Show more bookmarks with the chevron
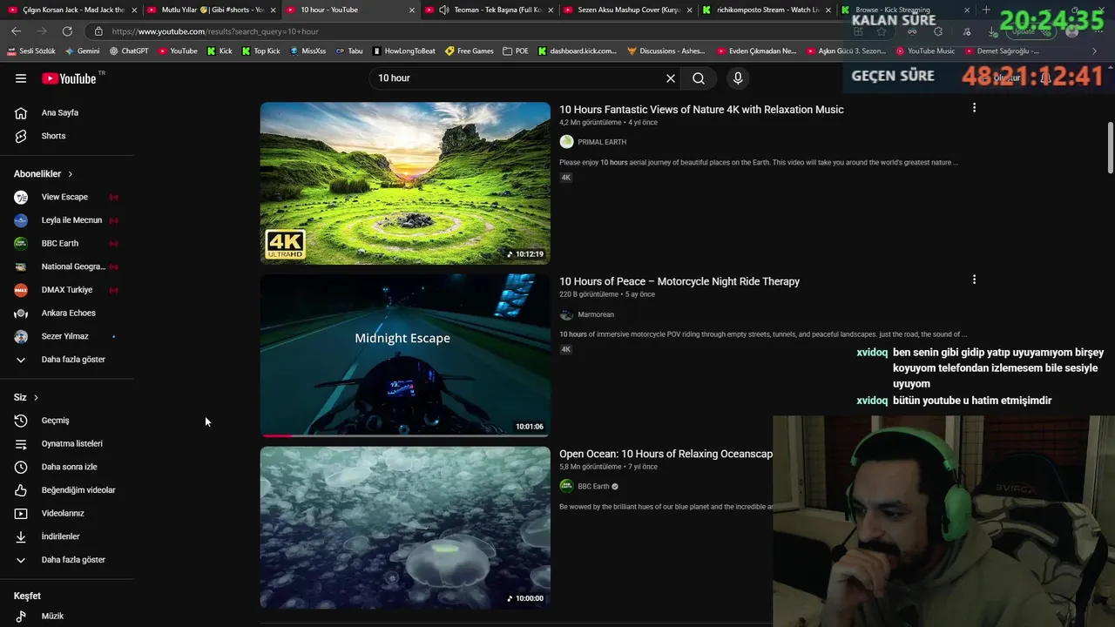The height and width of the screenshot is (627, 1115). pos(1095,51)
